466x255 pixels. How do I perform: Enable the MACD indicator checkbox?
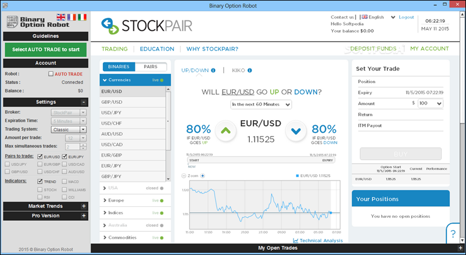pos(64,181)
